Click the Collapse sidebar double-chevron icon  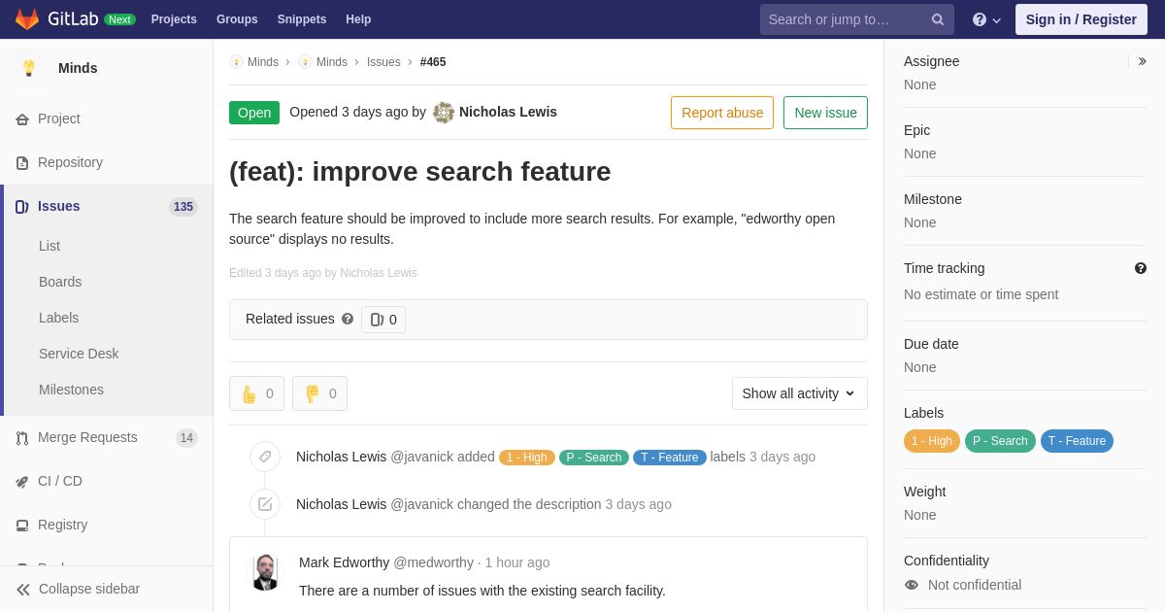tap(23, 590)
